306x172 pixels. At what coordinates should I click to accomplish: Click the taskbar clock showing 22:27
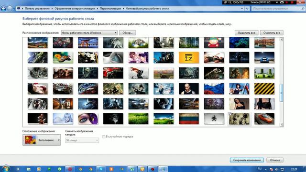pyautogui.click(x=294, y=169)
